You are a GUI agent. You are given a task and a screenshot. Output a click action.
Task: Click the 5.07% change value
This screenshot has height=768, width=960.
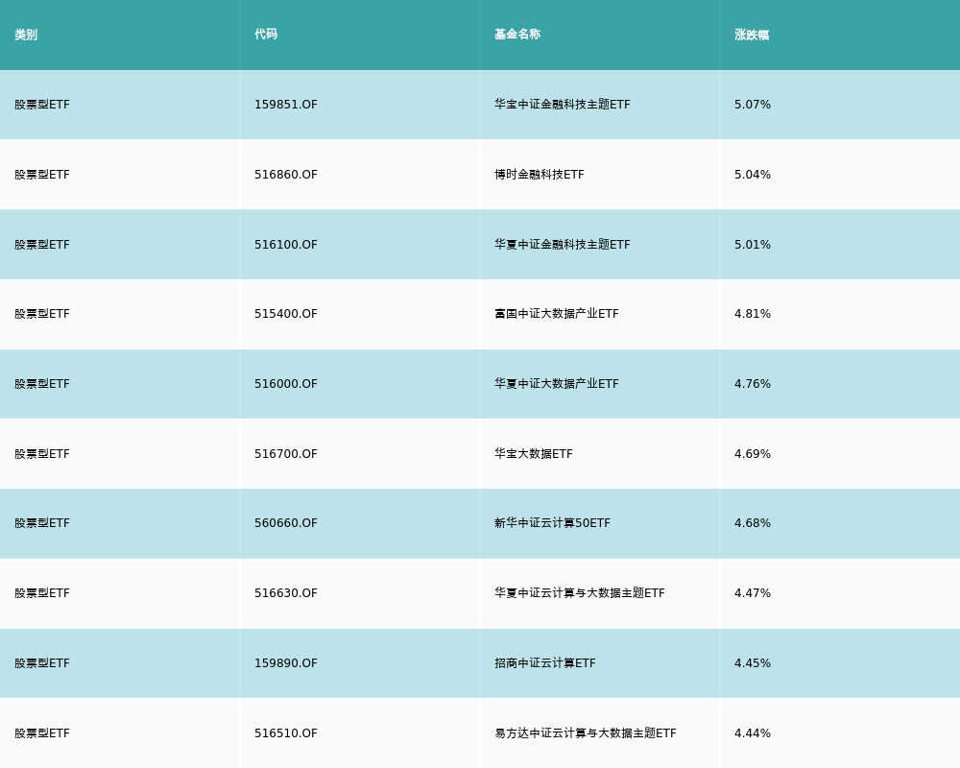pyautogui.click(x=753, y=105)
